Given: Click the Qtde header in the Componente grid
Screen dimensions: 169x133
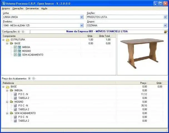Looking at the screenshot, I should pos(90,36).
